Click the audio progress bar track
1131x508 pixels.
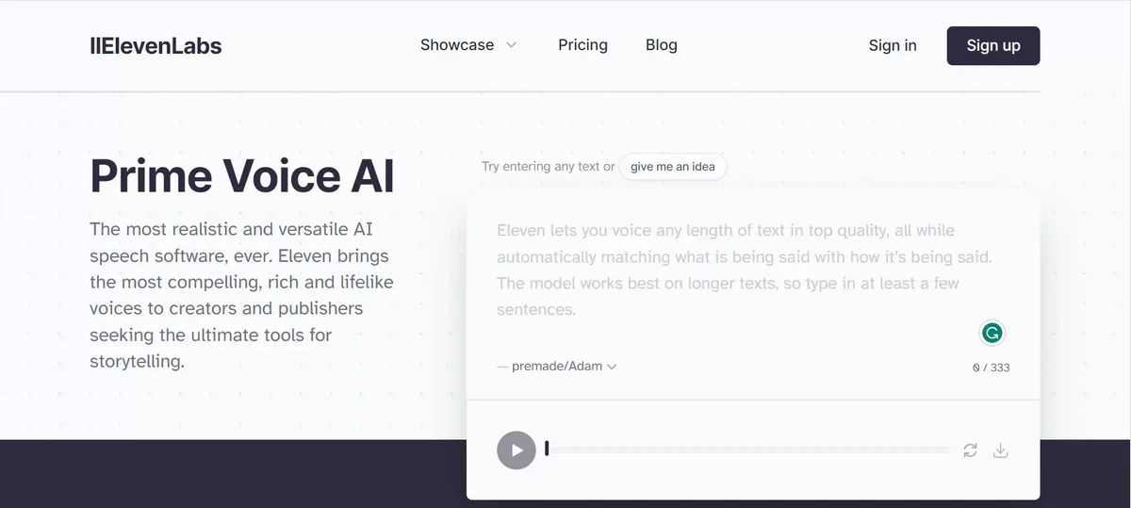747,450
